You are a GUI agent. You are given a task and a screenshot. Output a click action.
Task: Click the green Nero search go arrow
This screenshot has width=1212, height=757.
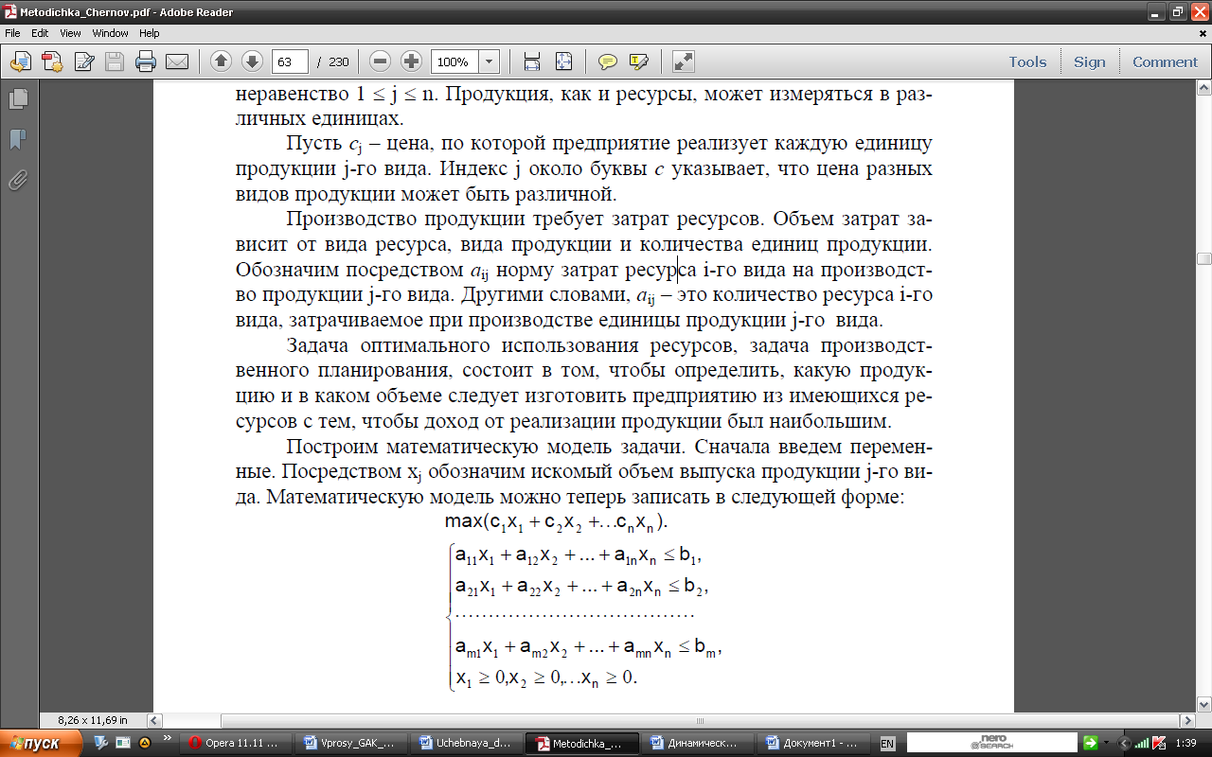[x=1091, y=743]
